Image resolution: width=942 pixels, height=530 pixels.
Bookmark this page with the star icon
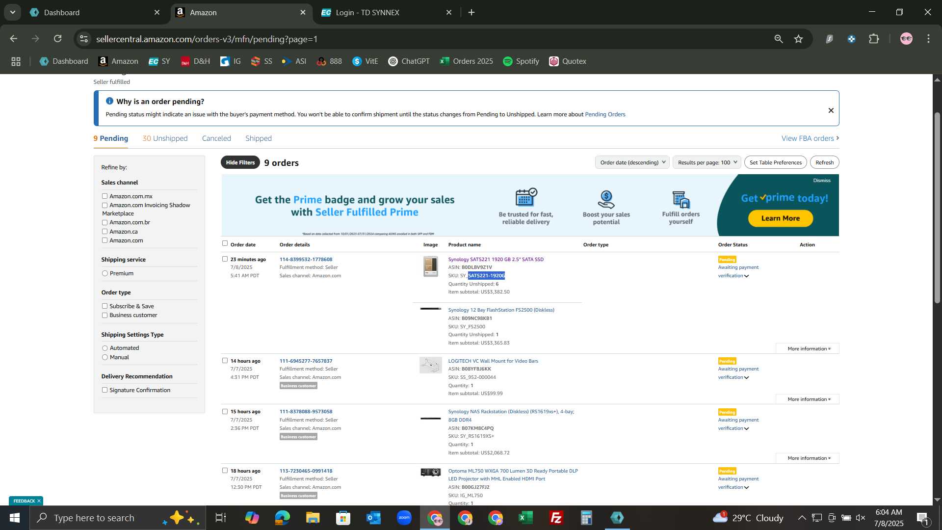click(x=799, y=39)
